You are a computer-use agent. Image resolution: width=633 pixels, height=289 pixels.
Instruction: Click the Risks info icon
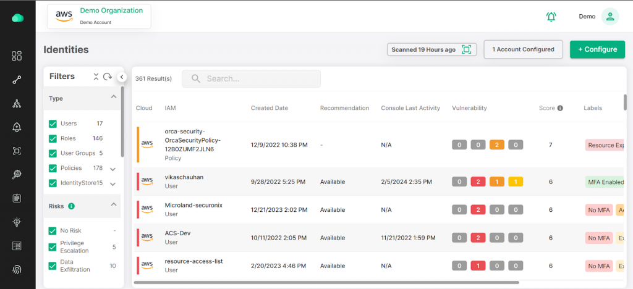click(x=72, y=206)
